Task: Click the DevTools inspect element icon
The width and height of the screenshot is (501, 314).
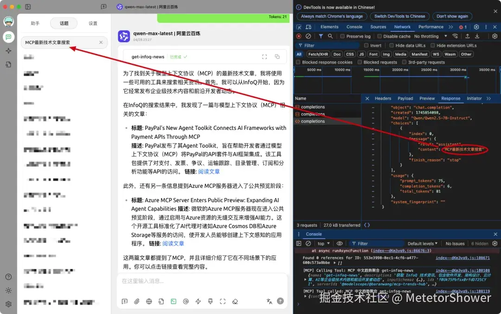Action: (299, 27)
